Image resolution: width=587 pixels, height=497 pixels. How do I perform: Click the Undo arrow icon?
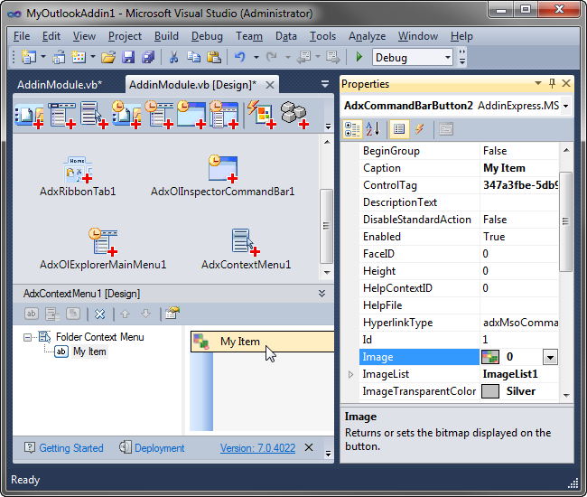coord(240,57)
